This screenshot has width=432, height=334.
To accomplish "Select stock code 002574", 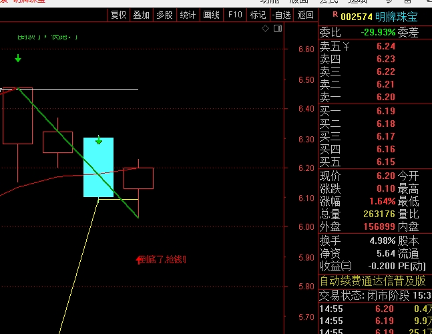I will point(357,17).
